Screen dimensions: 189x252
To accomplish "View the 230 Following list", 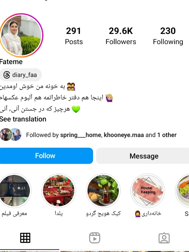I will point(168,36).
